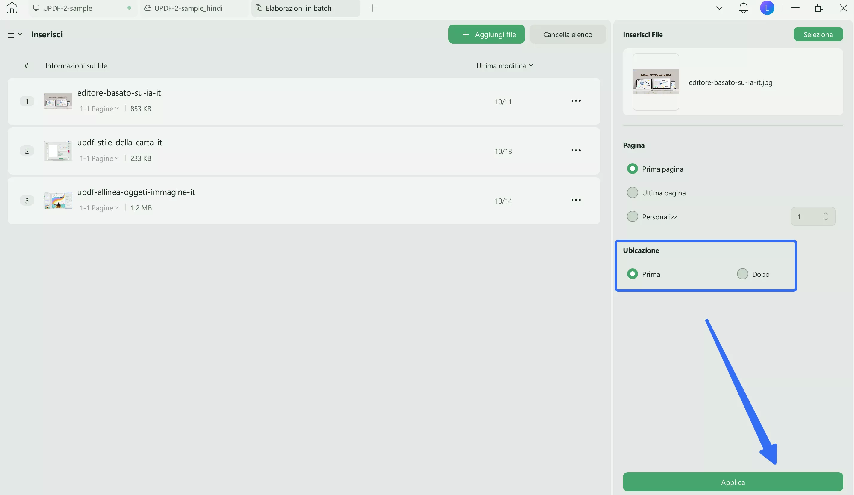This screenshot has height=495, width=854.
Task: Add a new tab with plus icon
Action: (x=373, y=8)
